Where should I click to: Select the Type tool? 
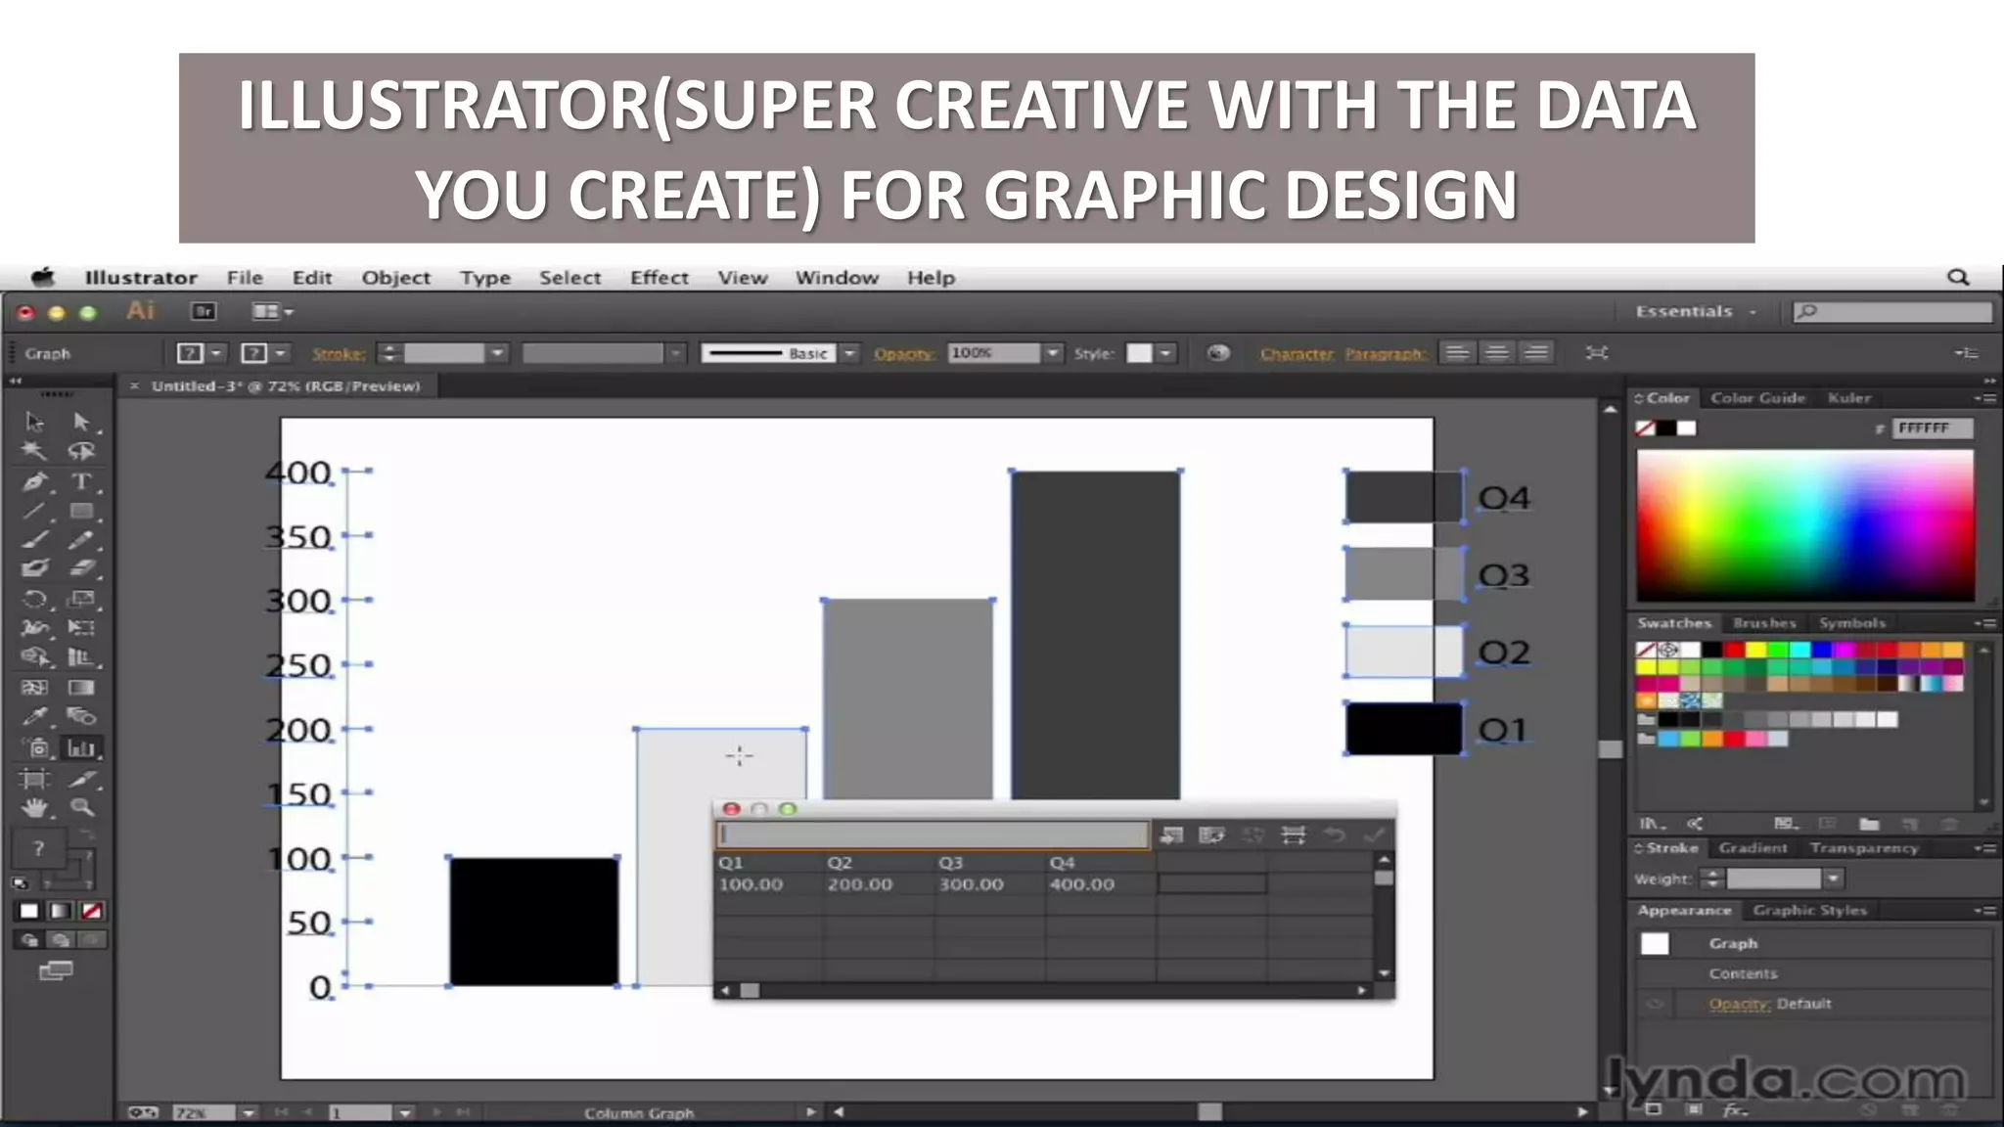81,481
